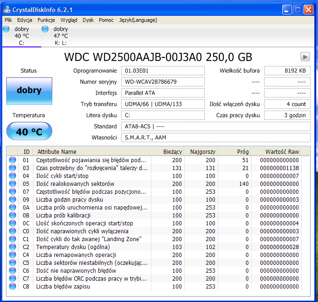Click status orb for attribute C0
This screenshot has height=302, width=318.
pyautogui.click(x=13, y=231)
